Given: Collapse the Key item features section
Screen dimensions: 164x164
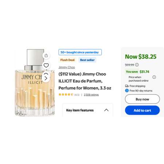Looking at the screenshot, I should coord(106,110).
